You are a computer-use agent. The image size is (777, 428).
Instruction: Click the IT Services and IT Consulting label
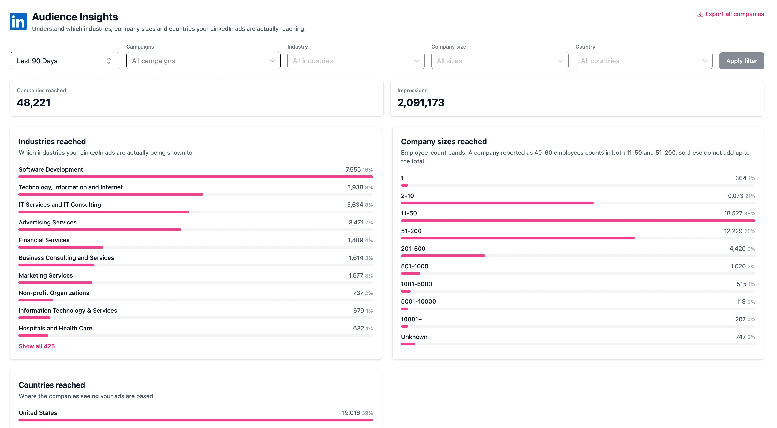pos(60,205)
